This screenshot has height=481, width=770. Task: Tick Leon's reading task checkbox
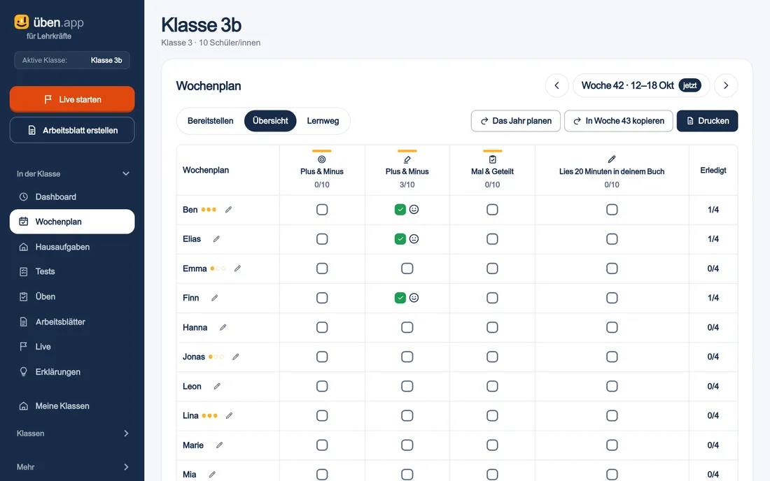pyautogui.click(x=612, y=386)
